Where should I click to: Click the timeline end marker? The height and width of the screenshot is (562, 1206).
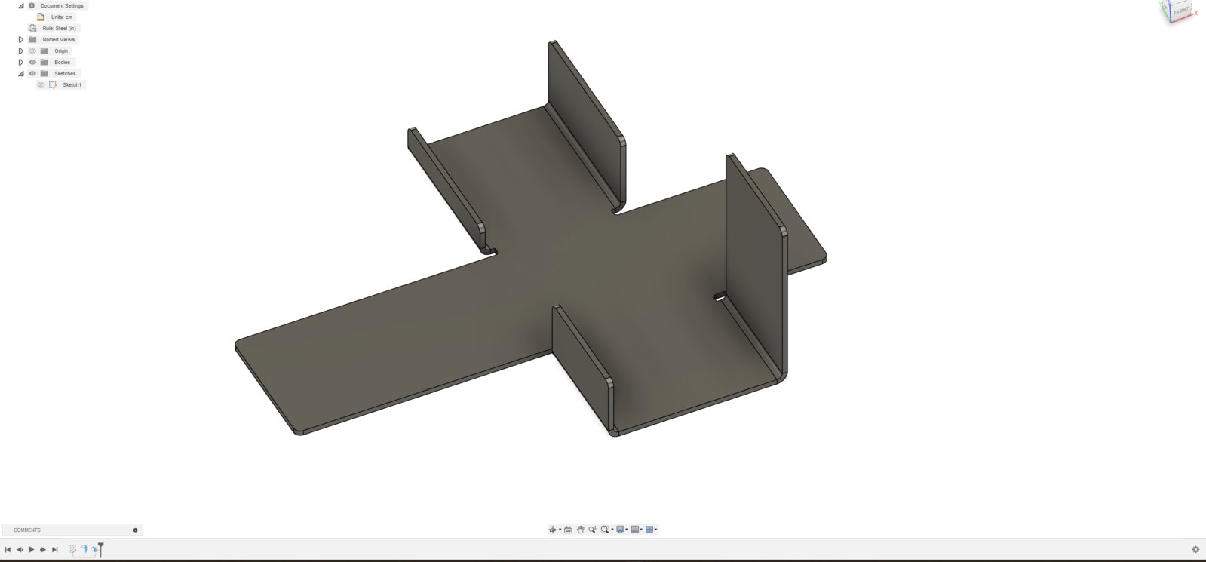(x=100, y=549)
